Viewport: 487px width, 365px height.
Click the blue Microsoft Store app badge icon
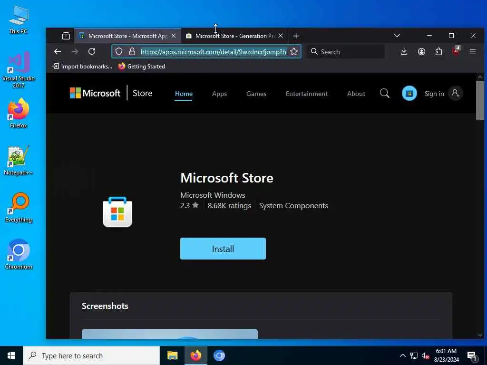point(409,93)
